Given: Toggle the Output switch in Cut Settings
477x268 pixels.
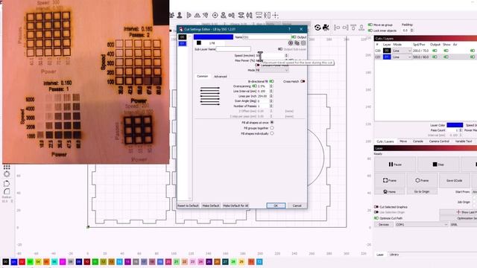Looking at the screenshot, I should pos(294,37).
